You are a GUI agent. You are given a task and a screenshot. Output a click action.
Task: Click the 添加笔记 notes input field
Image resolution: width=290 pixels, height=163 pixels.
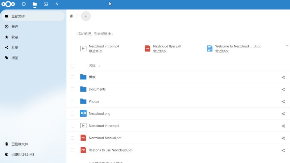coord(95,34)
